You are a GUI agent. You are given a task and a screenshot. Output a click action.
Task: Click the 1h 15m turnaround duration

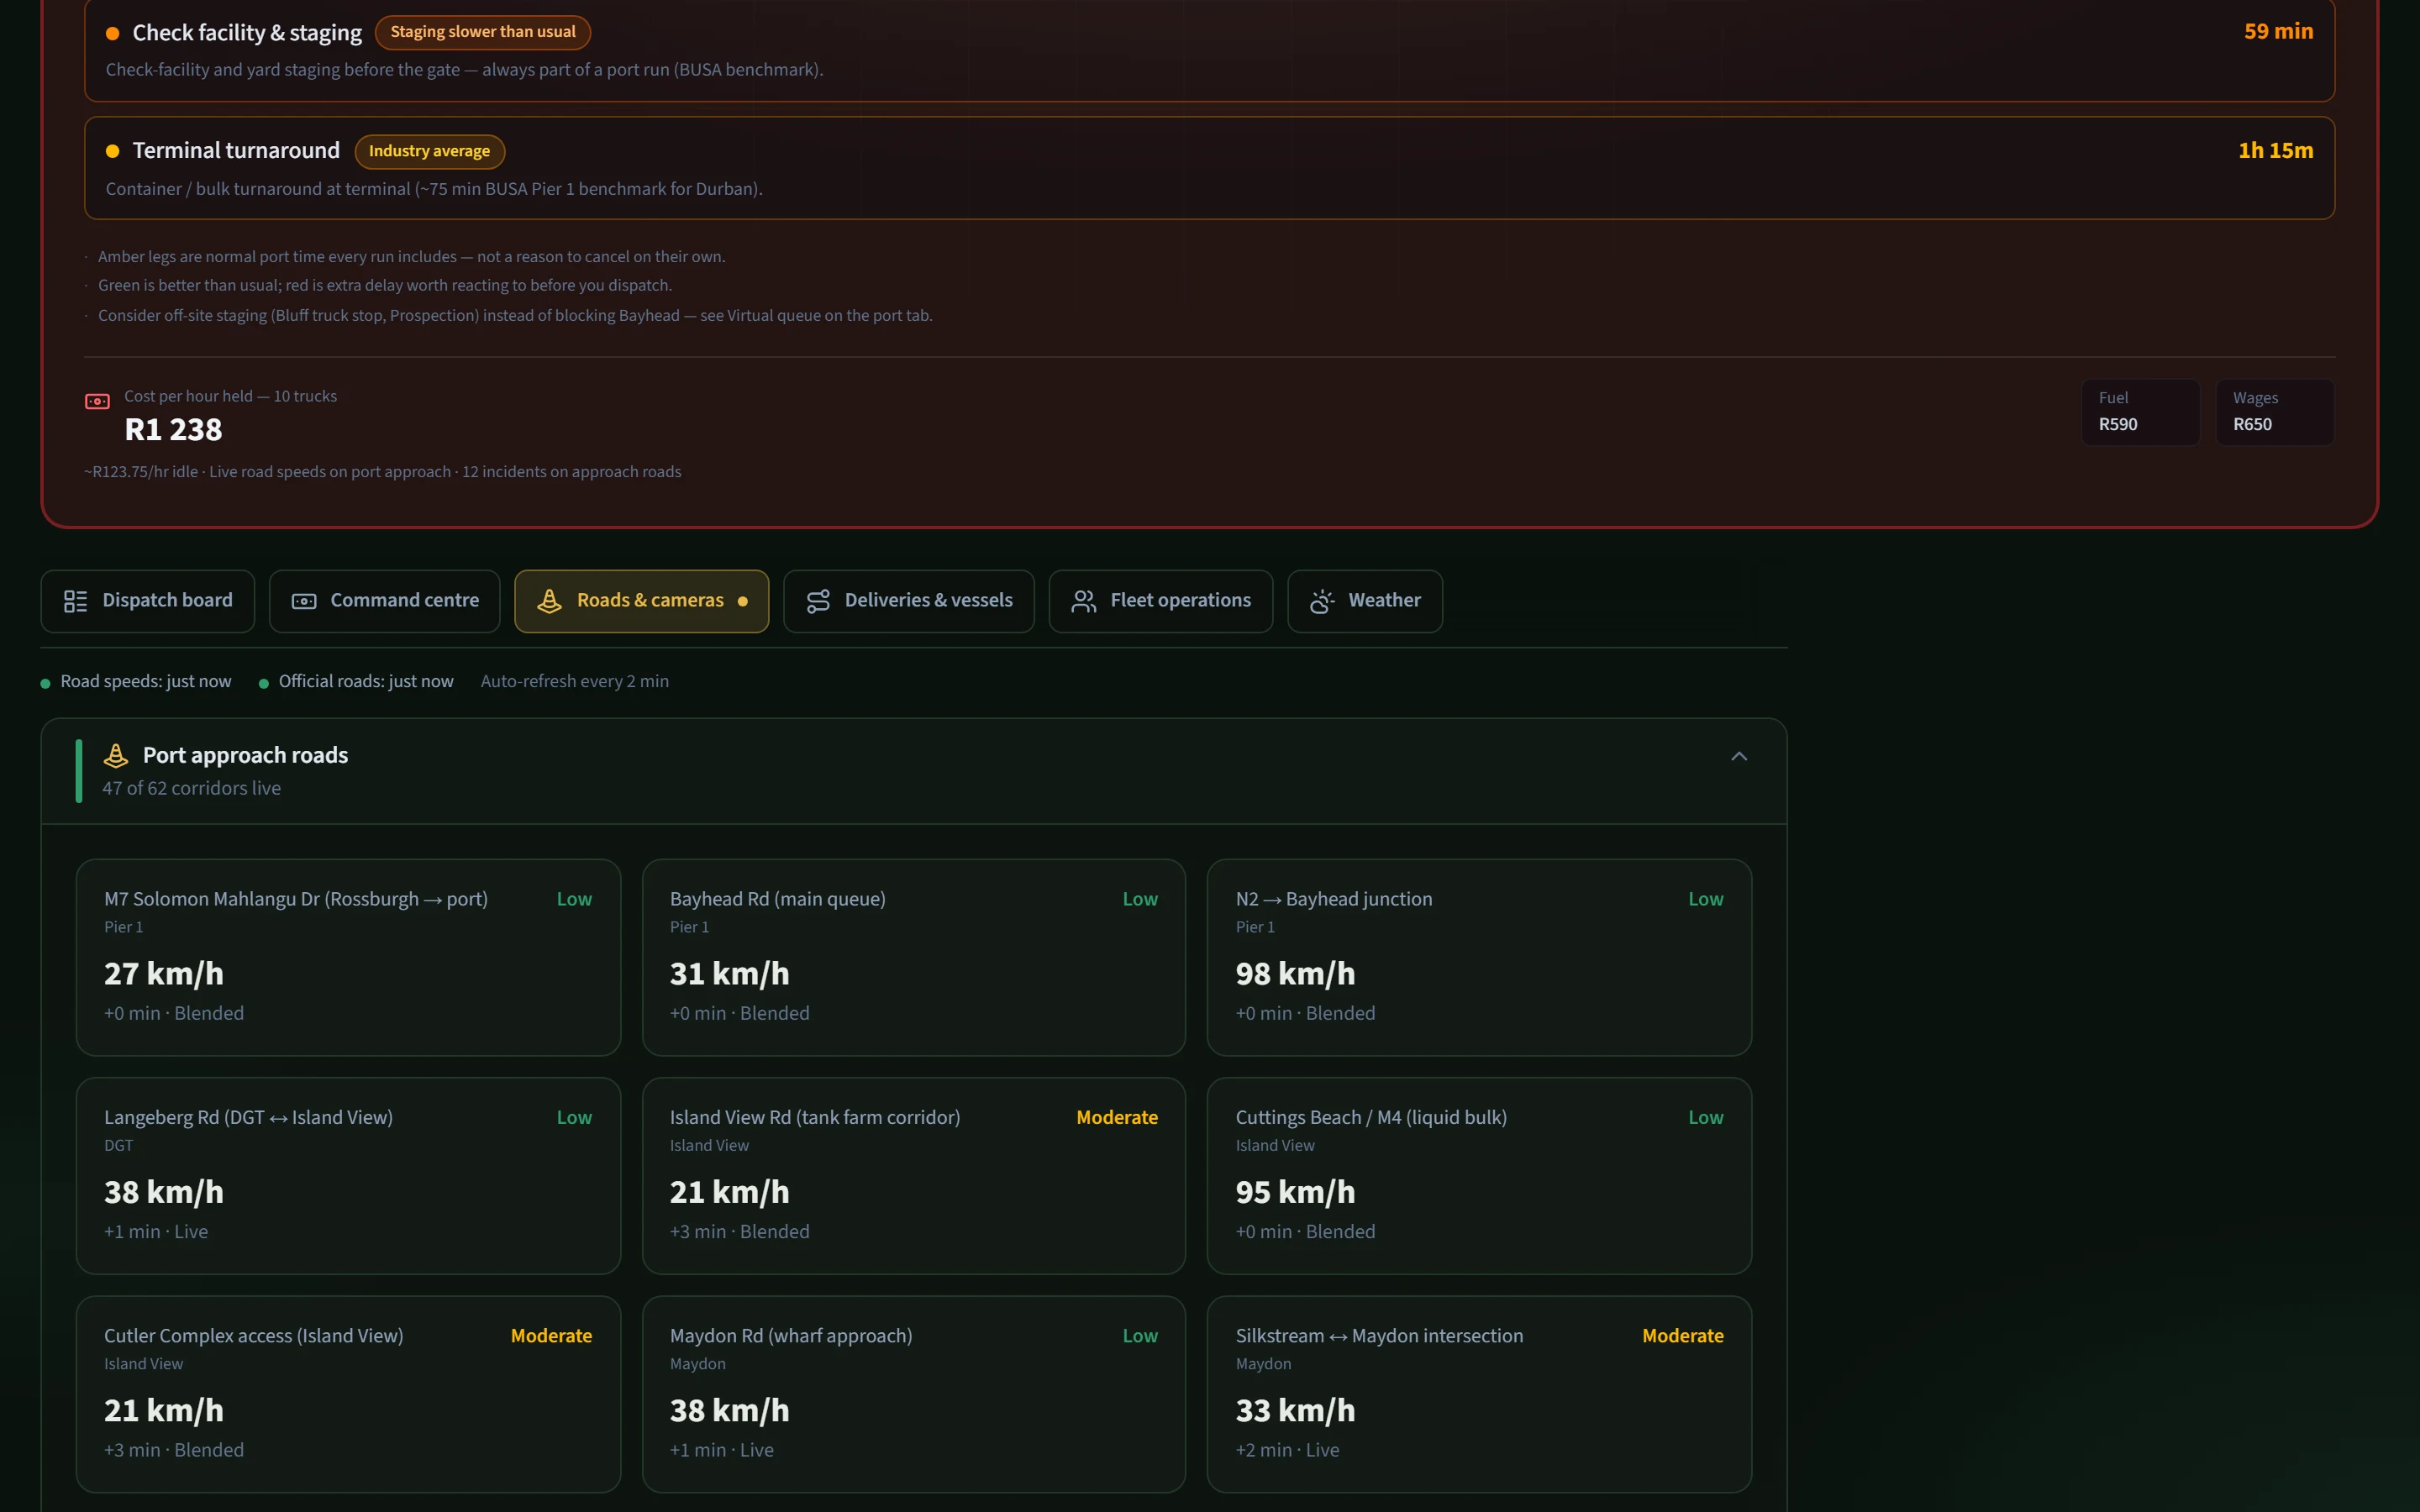pyautogui.click(x=2275, y=150)
